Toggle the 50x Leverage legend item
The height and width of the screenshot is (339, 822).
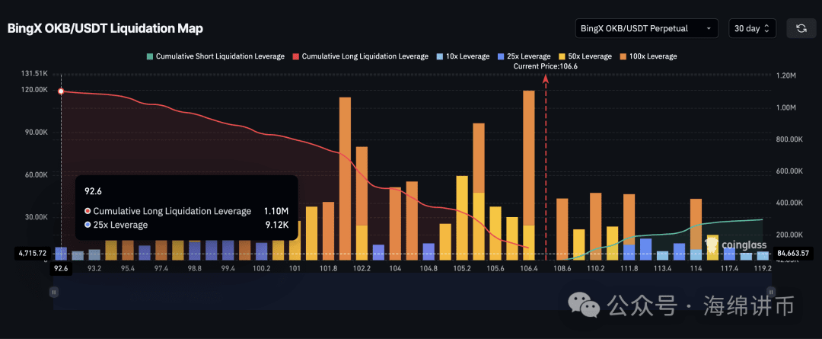(x=585, y=56)
